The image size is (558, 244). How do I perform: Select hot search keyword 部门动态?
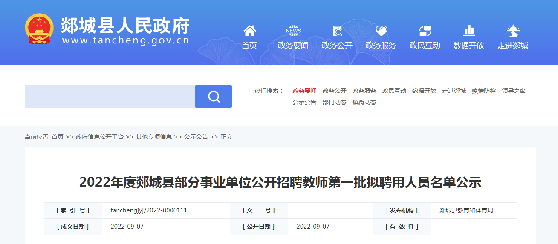coord(335,102)
